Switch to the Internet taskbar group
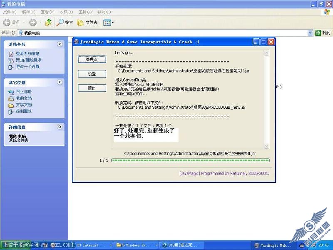The height and width of the screenshot is (250, 333). [94, 245]
